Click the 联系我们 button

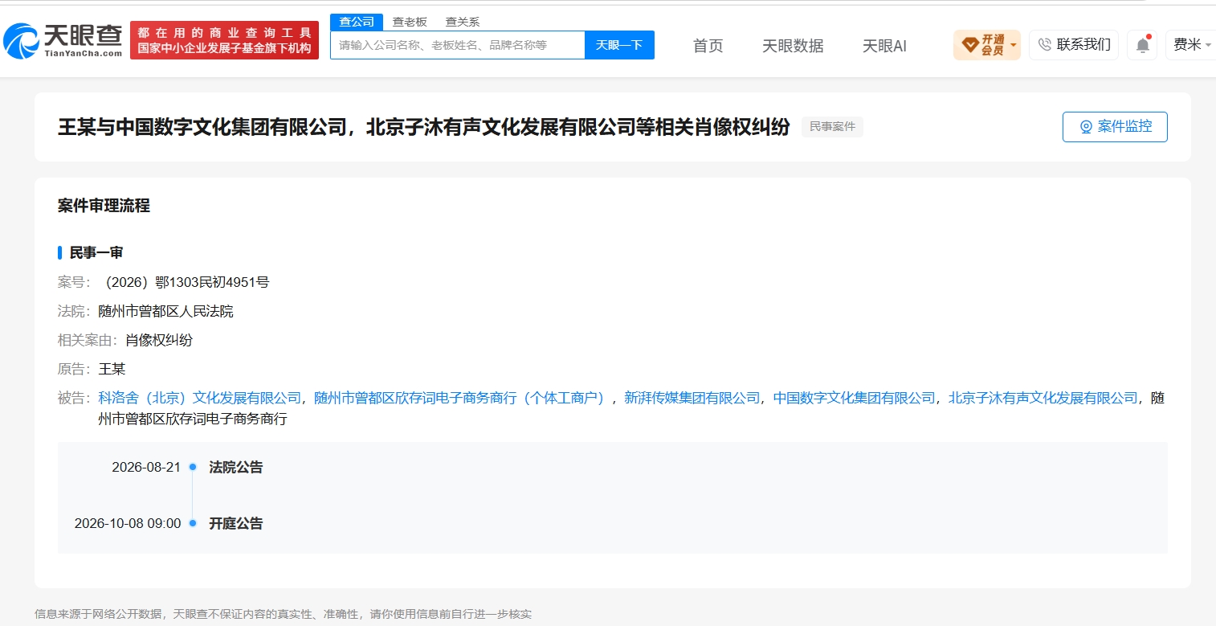pyautogui.click(x=1074, y=45)
